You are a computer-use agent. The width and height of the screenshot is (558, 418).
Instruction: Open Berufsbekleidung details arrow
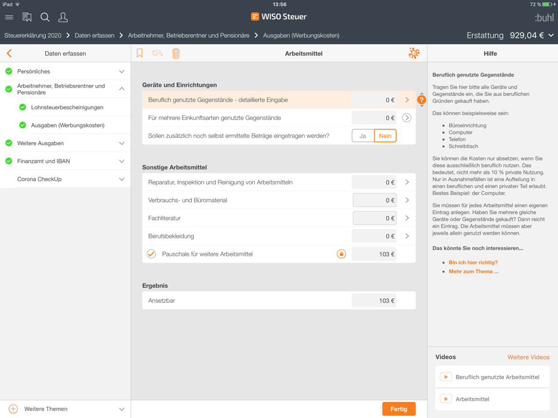pyautogui.click(x=407, y=236)
